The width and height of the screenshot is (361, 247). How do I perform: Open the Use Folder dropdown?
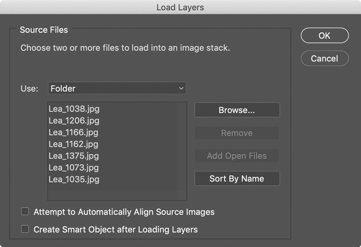(x=117, y=88)
